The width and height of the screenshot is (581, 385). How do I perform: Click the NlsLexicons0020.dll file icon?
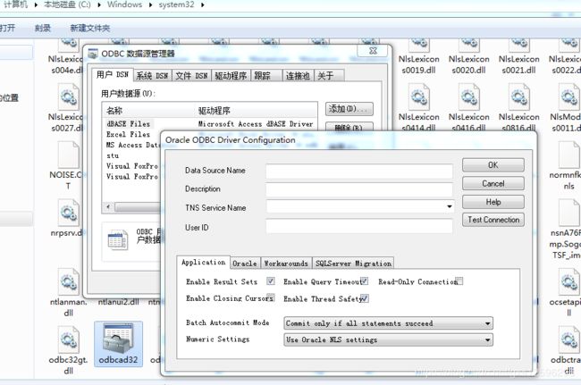click(469, 45)
